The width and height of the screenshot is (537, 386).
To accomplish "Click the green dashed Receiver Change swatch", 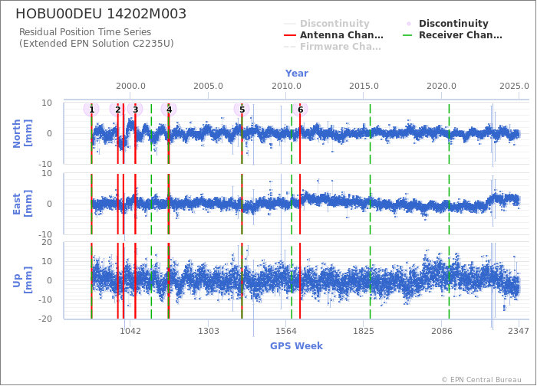I will 409,35.
